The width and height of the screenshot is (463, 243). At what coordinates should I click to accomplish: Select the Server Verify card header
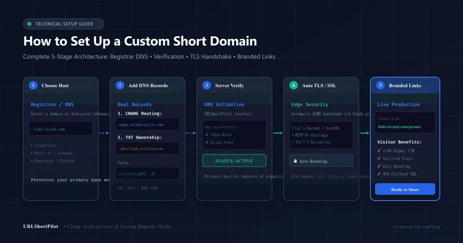234,85
